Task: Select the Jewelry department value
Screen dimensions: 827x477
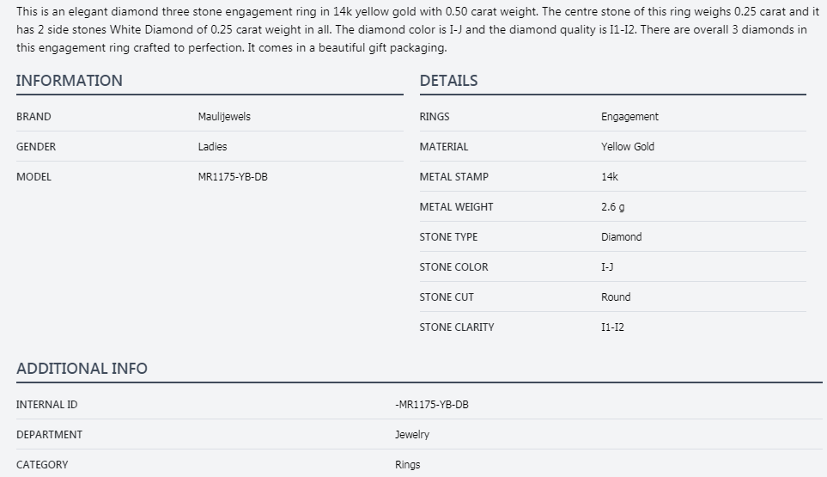Action: (x=412, y=435)
